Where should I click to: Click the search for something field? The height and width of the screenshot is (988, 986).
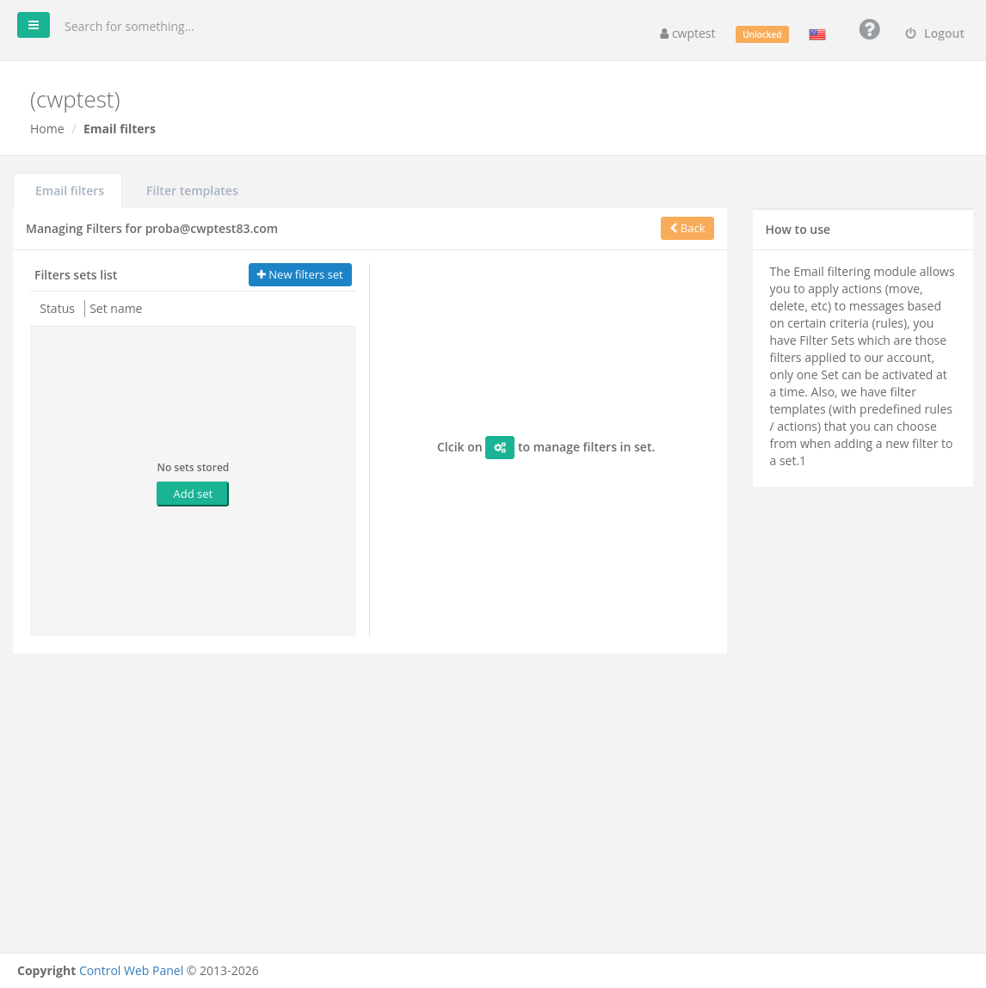(x=128, y=27)
